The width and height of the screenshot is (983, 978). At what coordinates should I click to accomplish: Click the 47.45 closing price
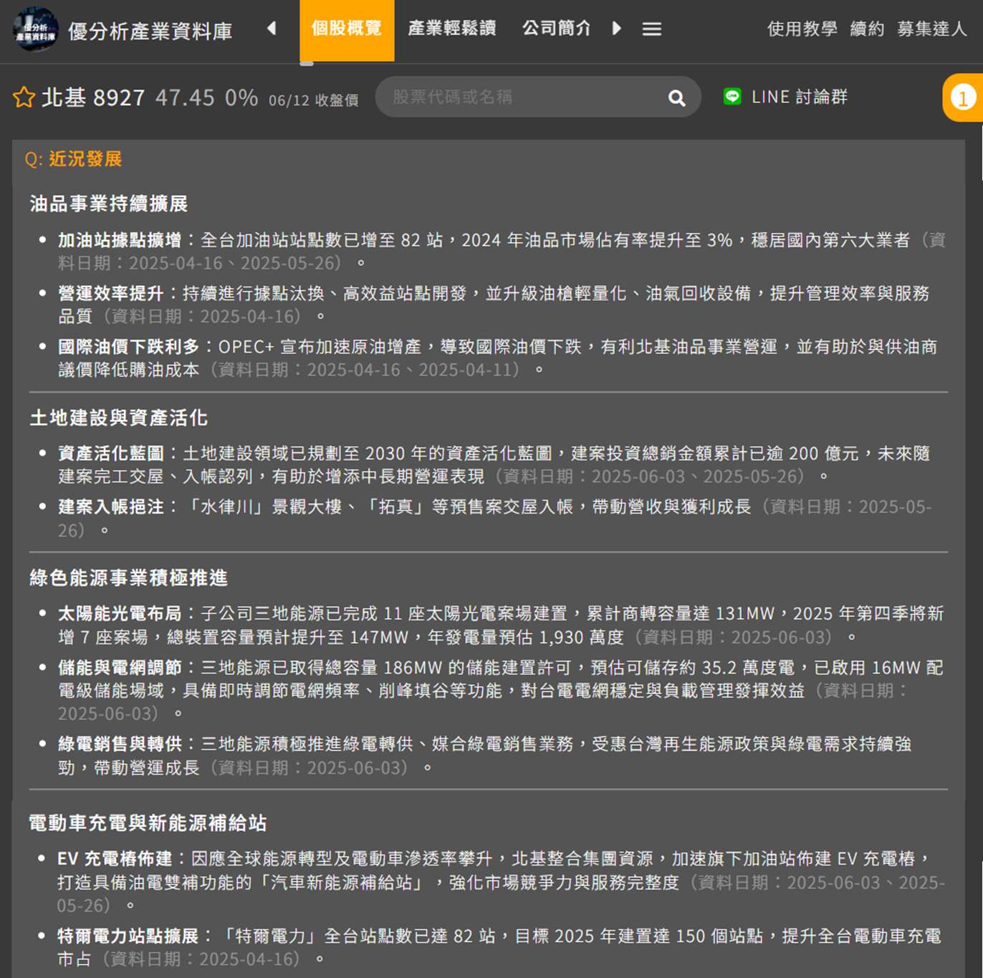click(185, 97)
